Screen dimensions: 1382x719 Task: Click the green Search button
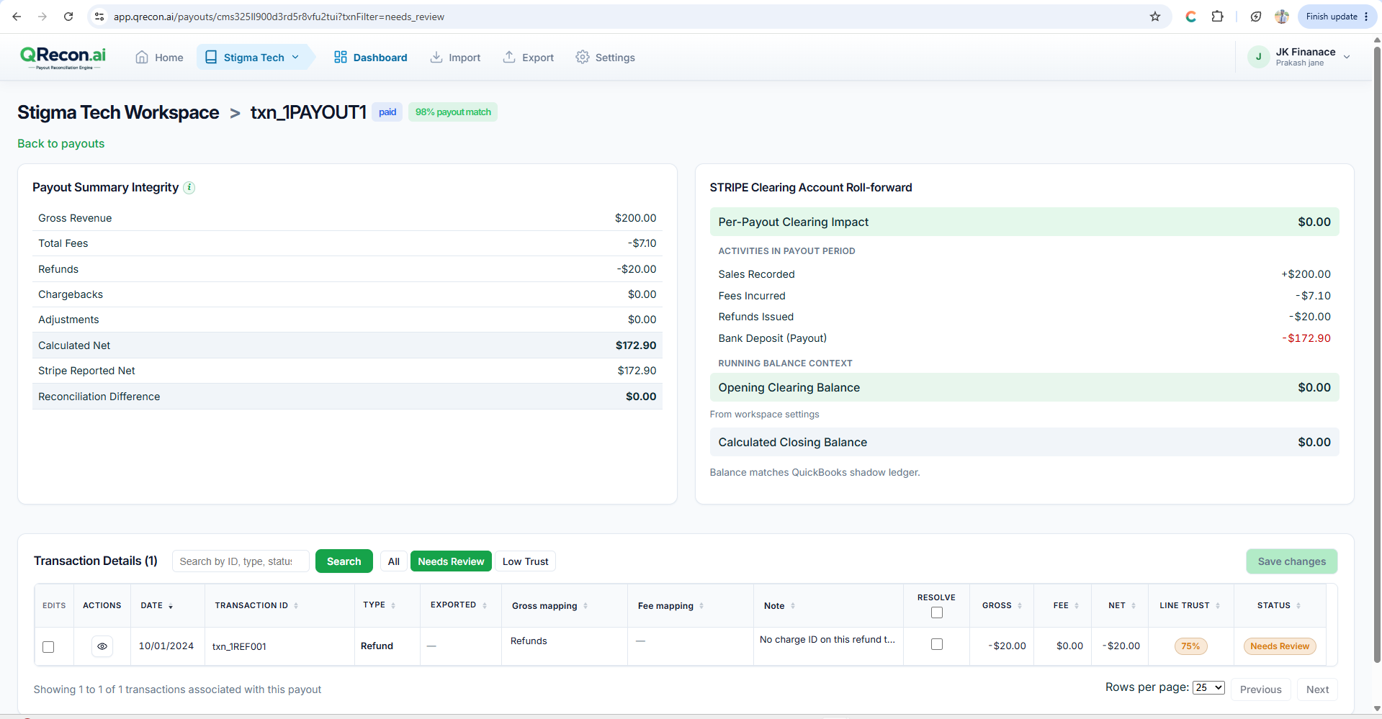click(x=344, y=561)
